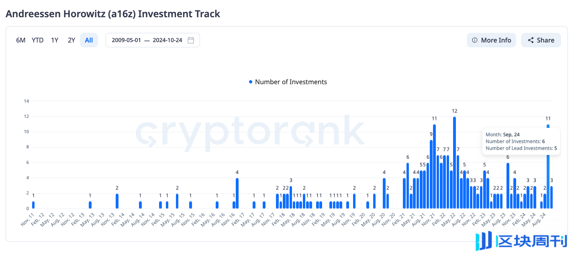The image size is (578, 253).
Task: Click the first bar labeled 1 at Nov 11
Action: tap(33, 204)
